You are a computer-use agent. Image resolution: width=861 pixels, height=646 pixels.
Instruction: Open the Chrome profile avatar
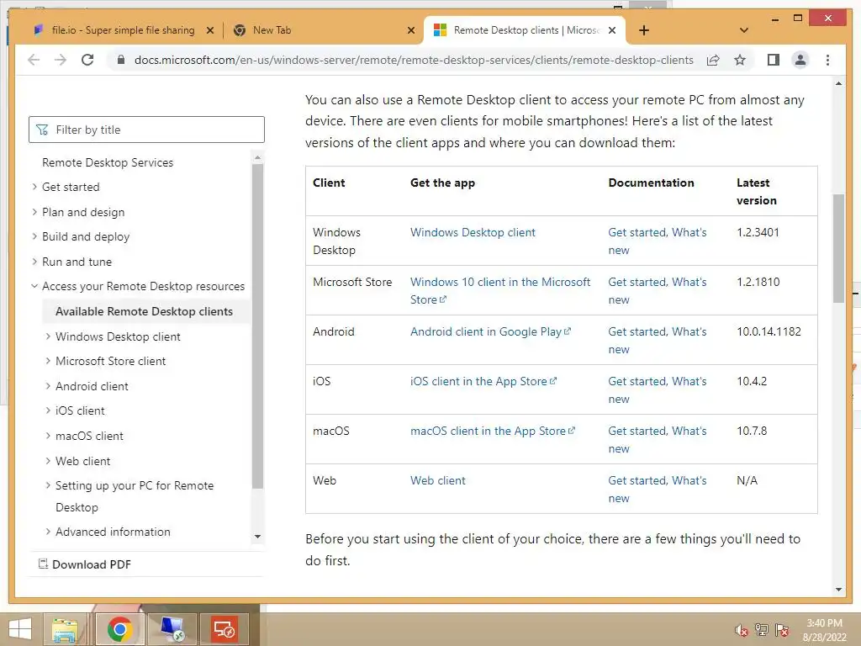coord(800,60)
